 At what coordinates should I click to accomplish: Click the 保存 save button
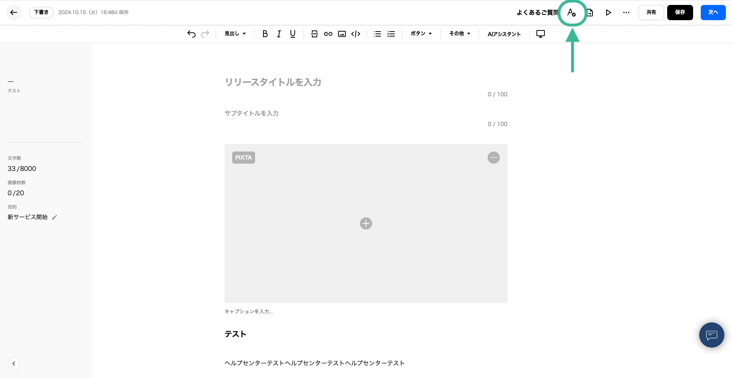[x=680, y=13]
